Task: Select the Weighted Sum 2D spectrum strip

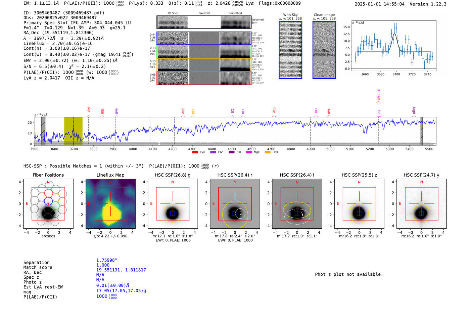Action: coord(204,22)
